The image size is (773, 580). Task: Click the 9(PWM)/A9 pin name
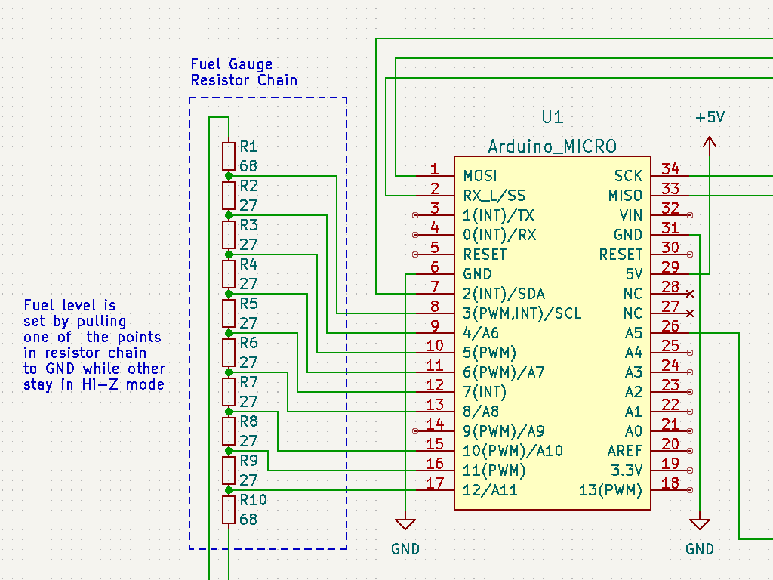[x=504, y=431]
